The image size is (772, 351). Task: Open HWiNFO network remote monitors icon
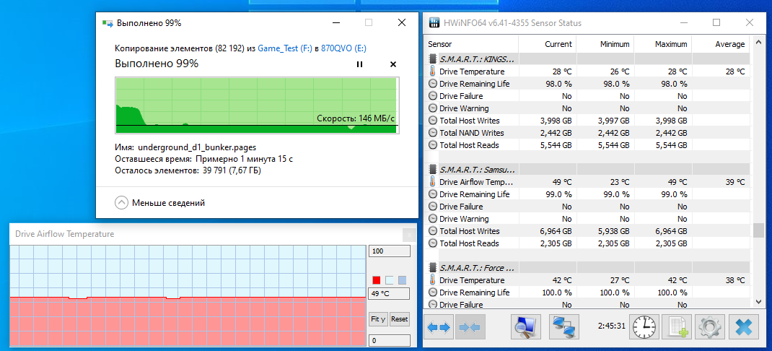tap(565, 327)
